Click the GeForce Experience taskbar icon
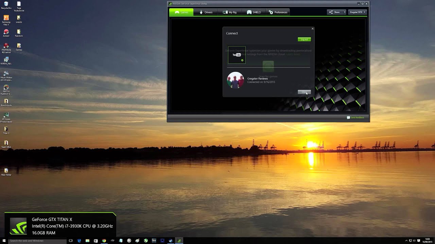Image resolution: width=435 pixels, height=244 pixels. (x=179, y=241)
